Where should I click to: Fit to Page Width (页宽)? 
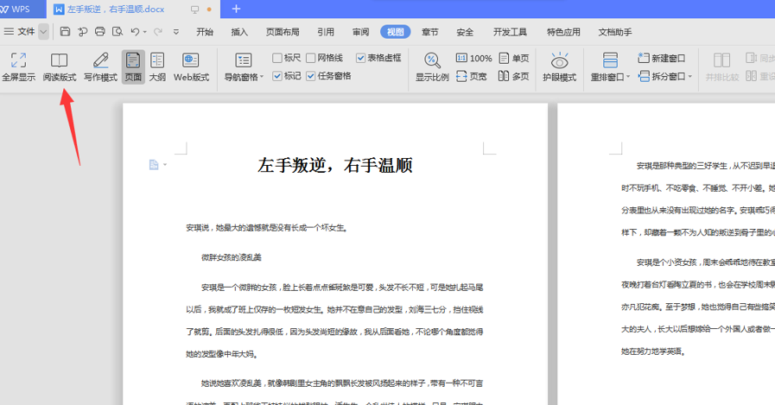point(472,76)
